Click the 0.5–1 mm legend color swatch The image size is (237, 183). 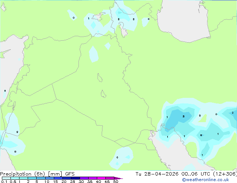[x=15, y=178]
